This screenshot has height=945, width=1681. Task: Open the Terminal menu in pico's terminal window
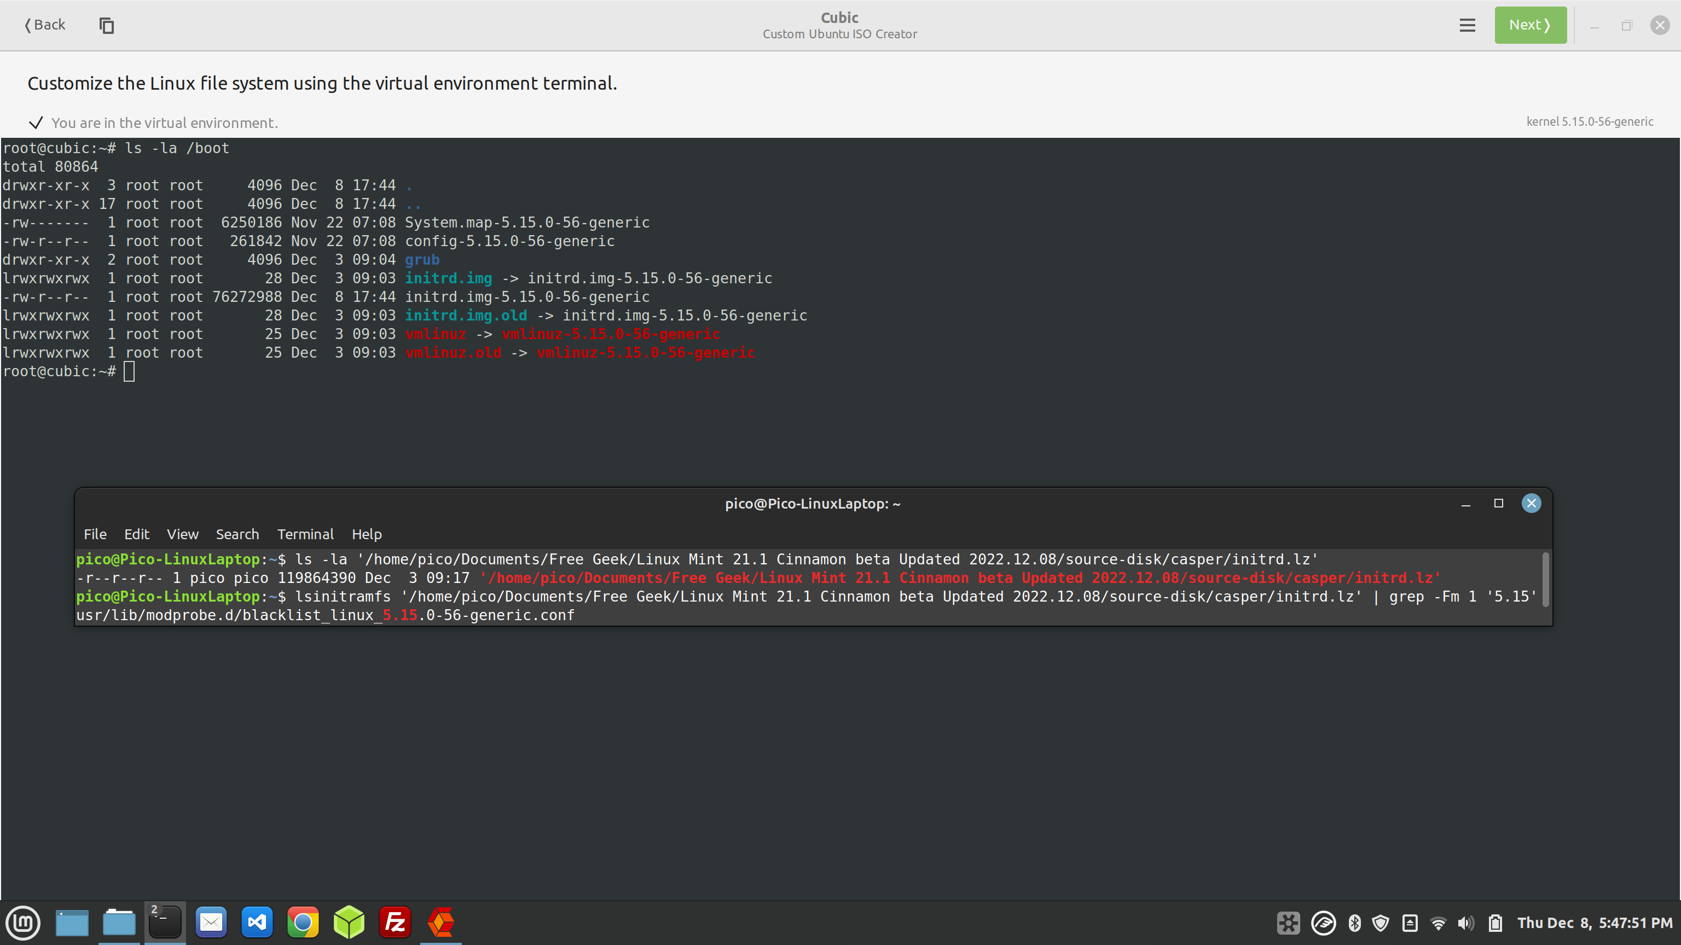click(x=305, y=534)
